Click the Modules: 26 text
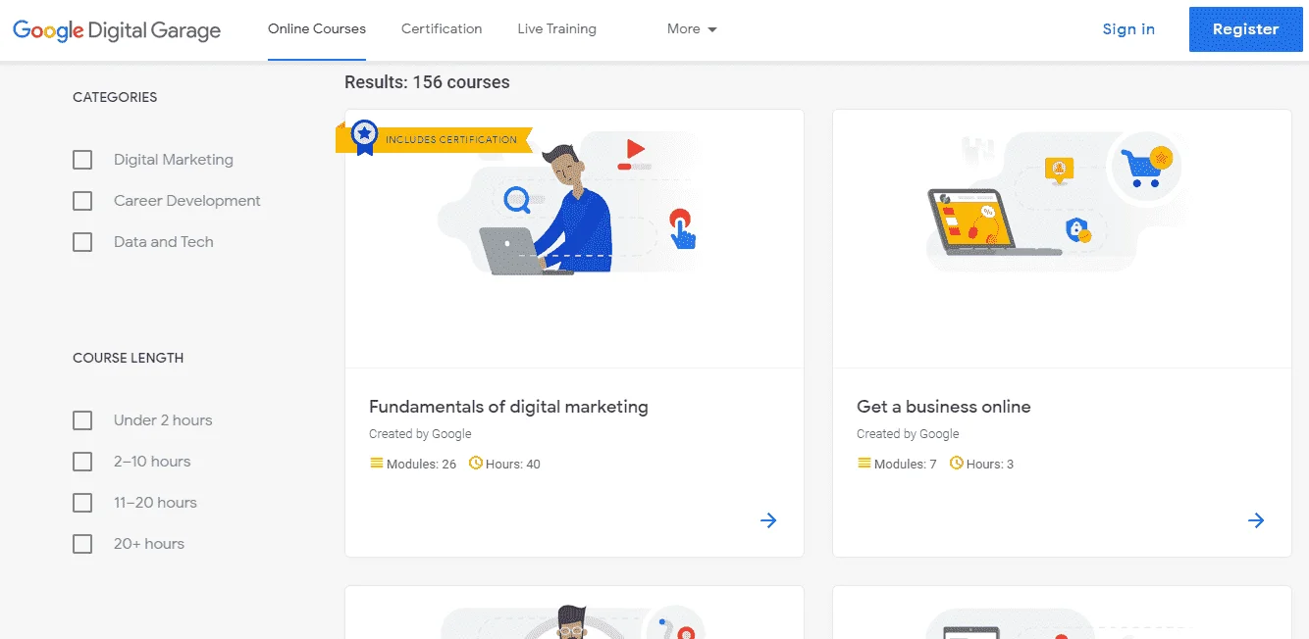Viewport: 1309px width, 639px height. click(421, 464)
